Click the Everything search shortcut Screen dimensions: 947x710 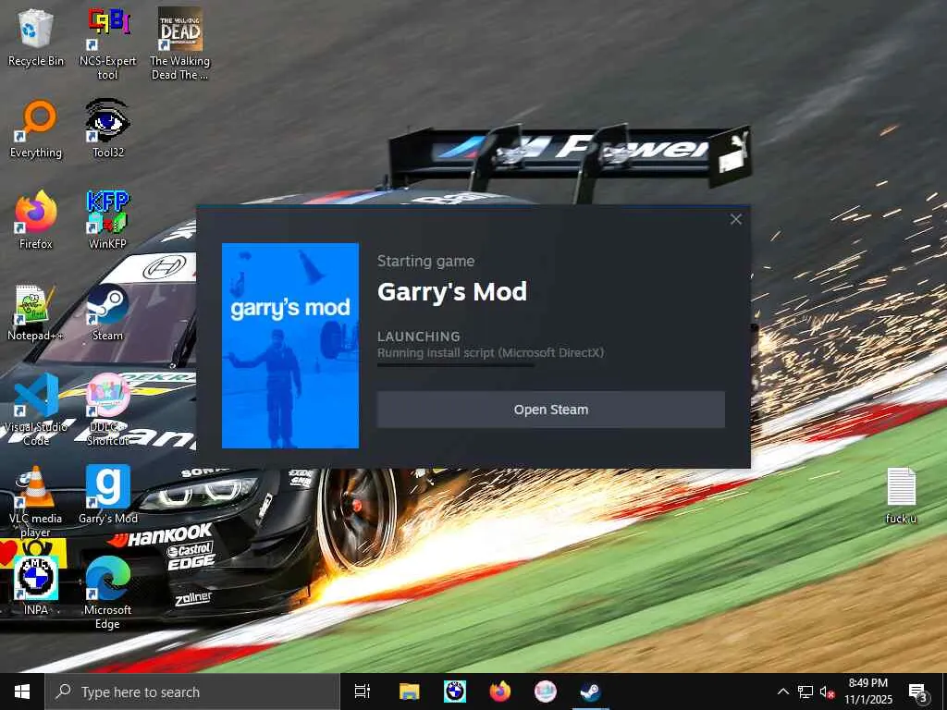point(36,129)
